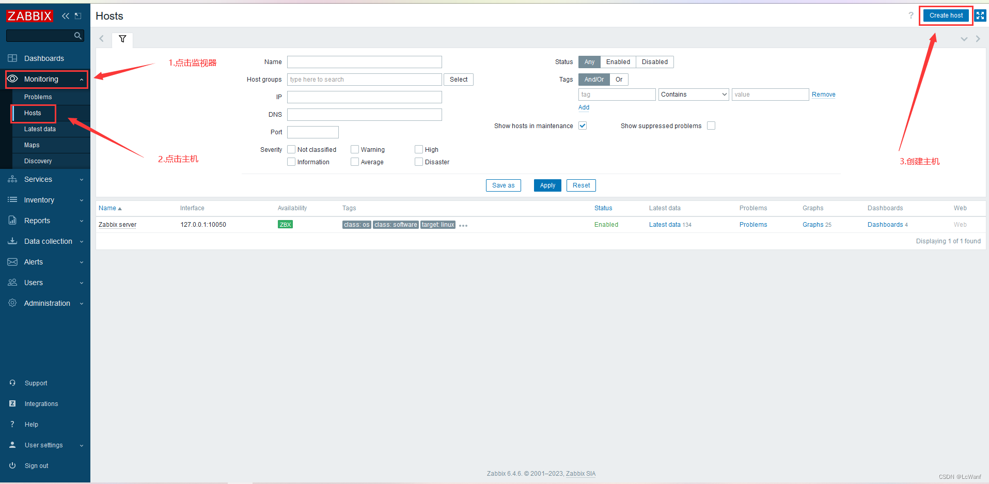989x484 pixels.
Task: Check the High severity checkbox
Action: pyautogui.click(x=419, y=149)
